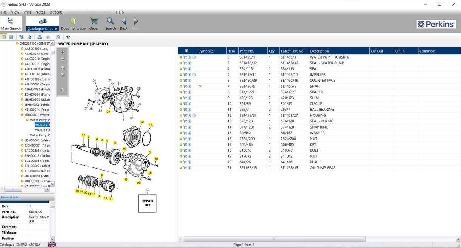Click the expand tree structure icon
Image resolution: width=461 pixels, height=248 pixels.
pos(21,37)
